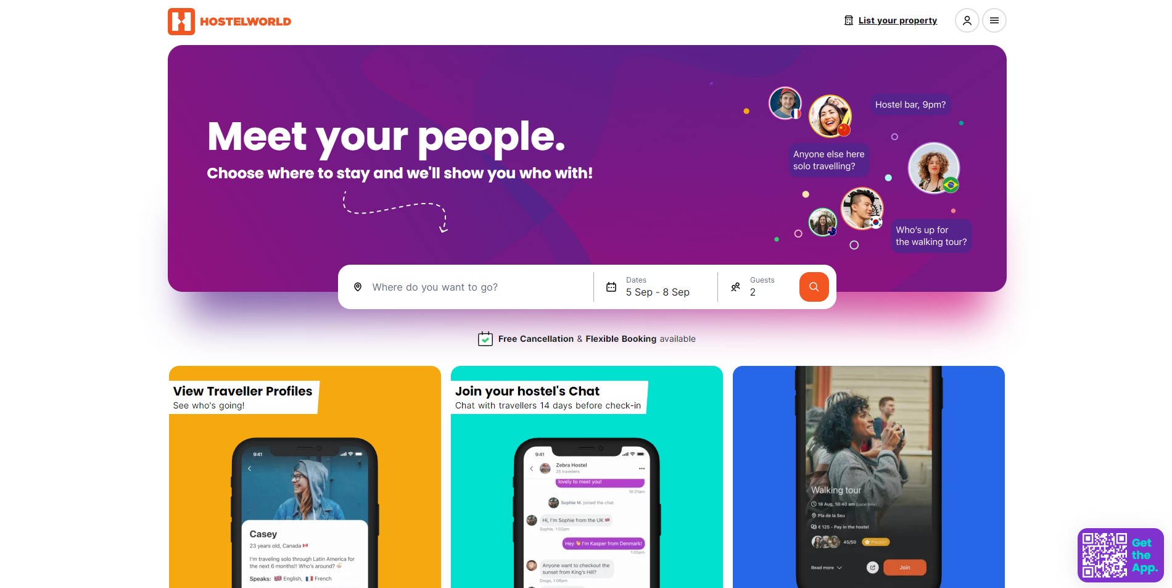The image size is (1172, 588).
Task: Select the Join your hostel's Chat card
Action: 587,477
